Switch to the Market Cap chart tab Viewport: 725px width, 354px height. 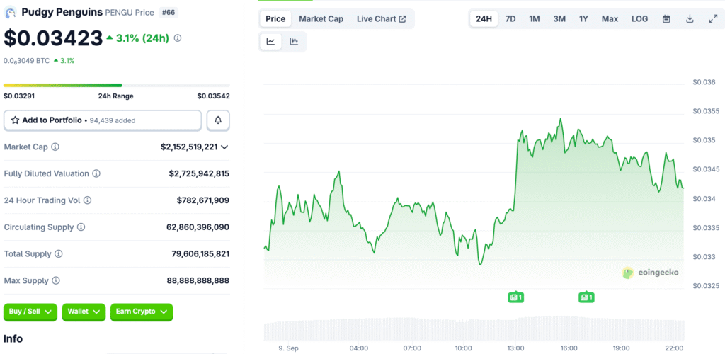(x=321, y=19)
